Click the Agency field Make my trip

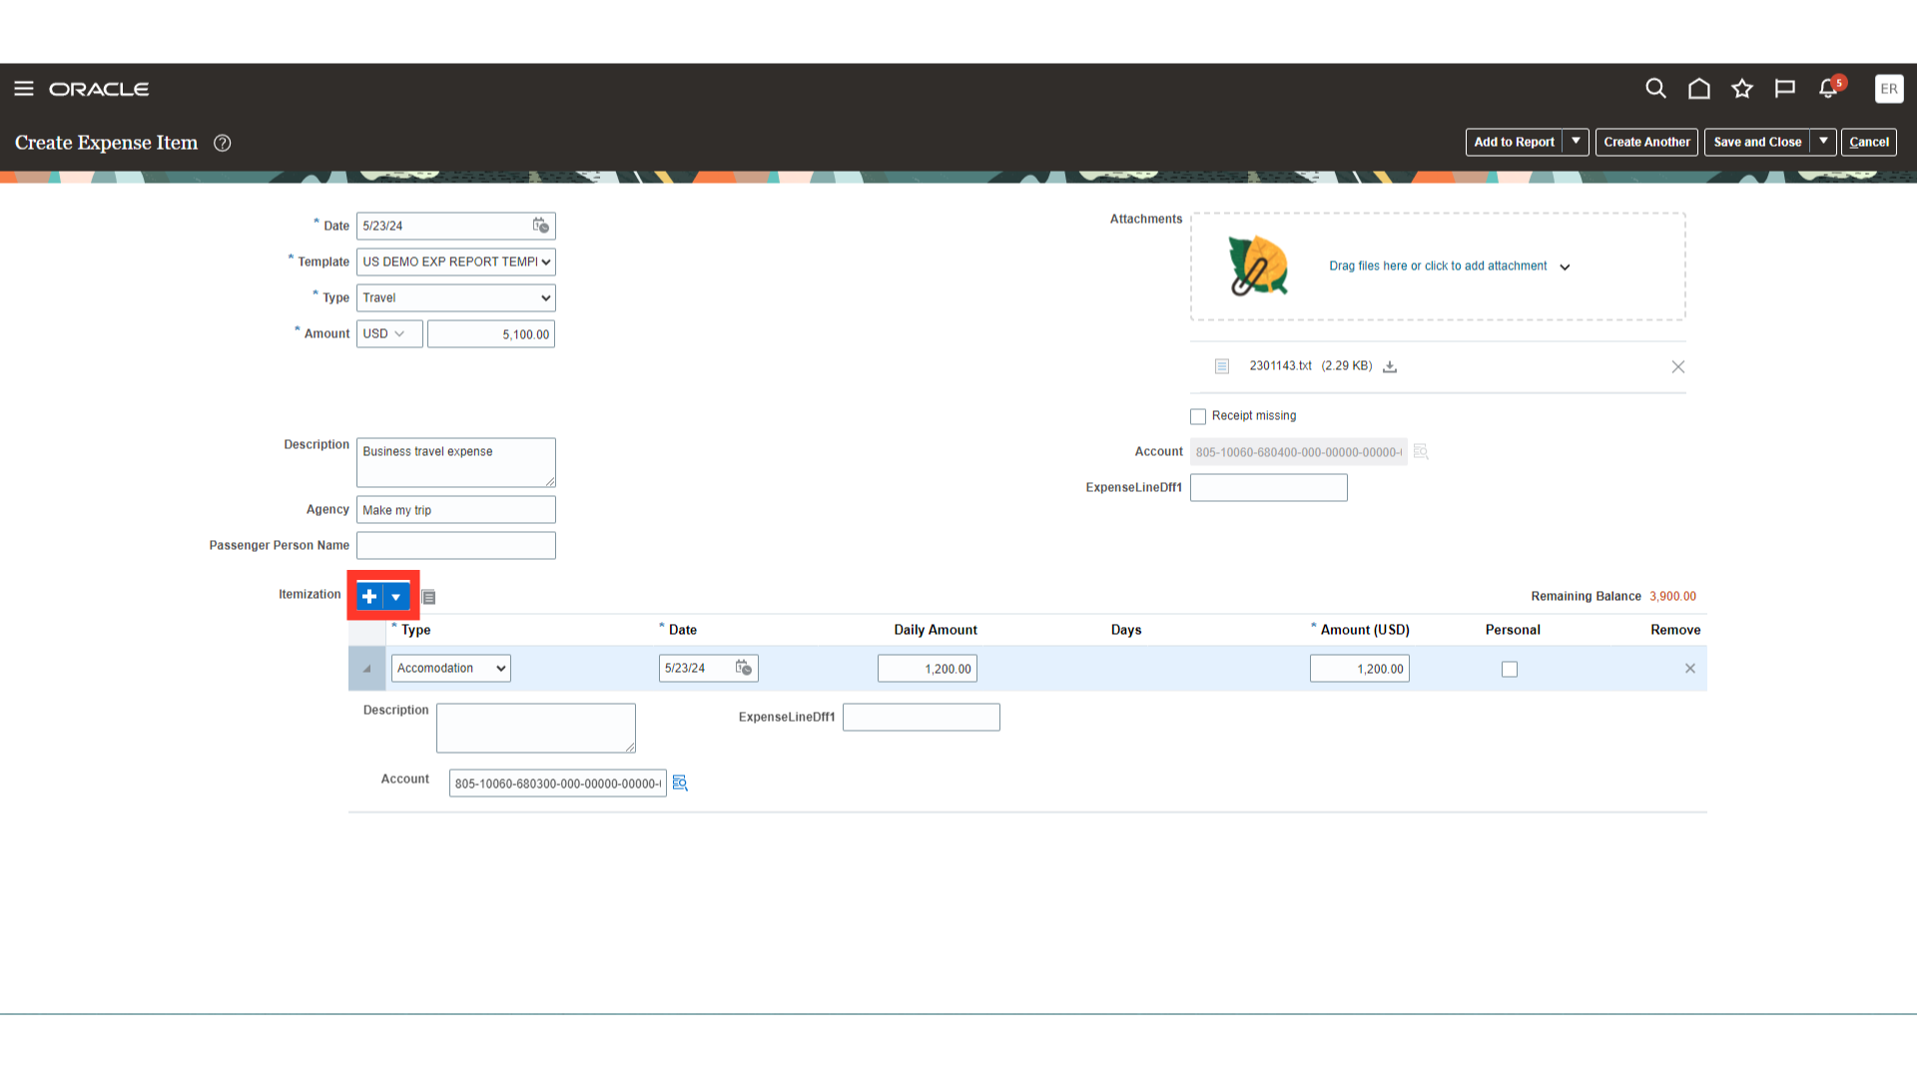click(x=456, y=510)
